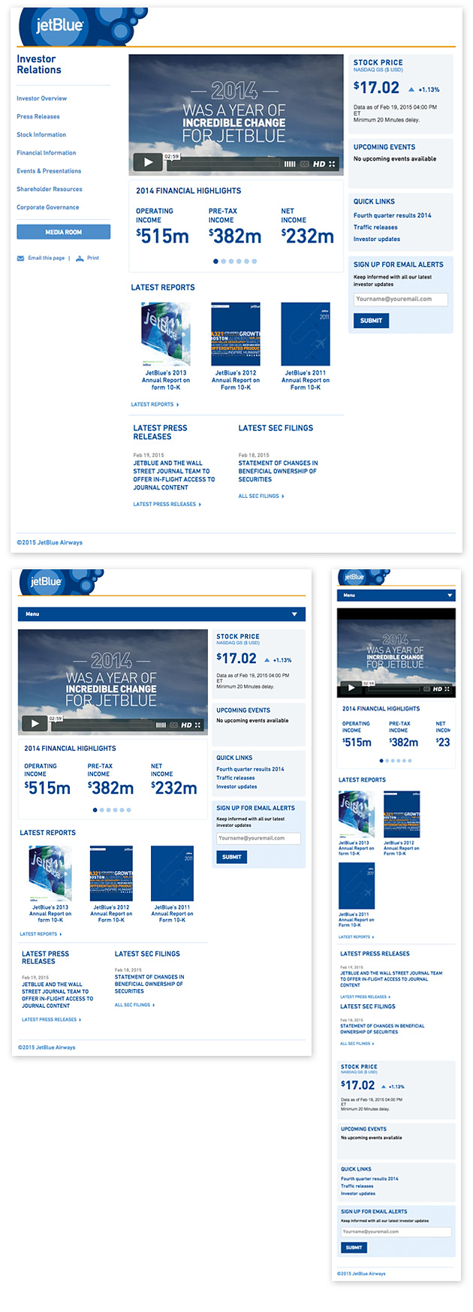Toggle closed captions on tablet video
Screen dimensions: 473x1312
click(x=173, y=725)
